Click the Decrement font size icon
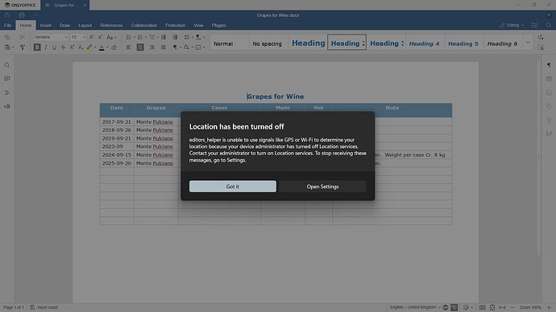This screenshot has width=556, height=312. click(100, 37)
